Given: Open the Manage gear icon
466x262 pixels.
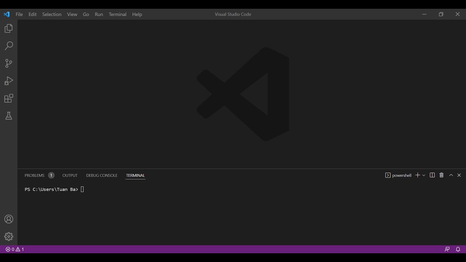Looking at the screenshot, I should click(9, 237).
